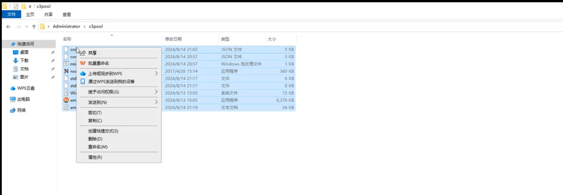
Task: Select the row dated 2024/8/14 21:02
Action: [179, 49]
